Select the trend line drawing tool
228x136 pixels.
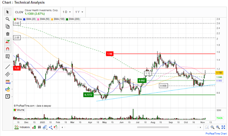[7, 67]
